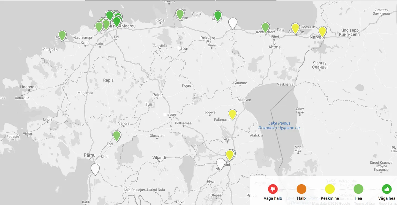Click the Jõgeva town label

(210, 112)
